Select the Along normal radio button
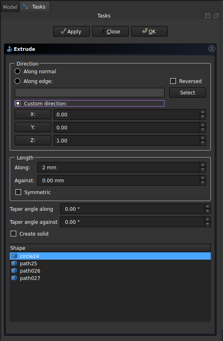This screenshot has width=223, height=341. pyautogui.click(x=17, y=71)
